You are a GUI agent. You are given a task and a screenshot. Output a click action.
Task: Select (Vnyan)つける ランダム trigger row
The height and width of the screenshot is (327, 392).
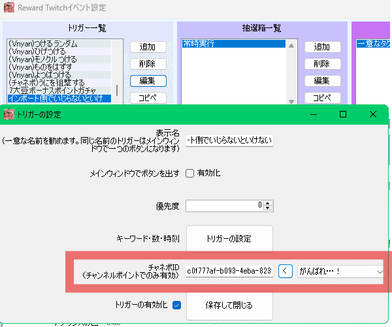click(x=59, y=44)
